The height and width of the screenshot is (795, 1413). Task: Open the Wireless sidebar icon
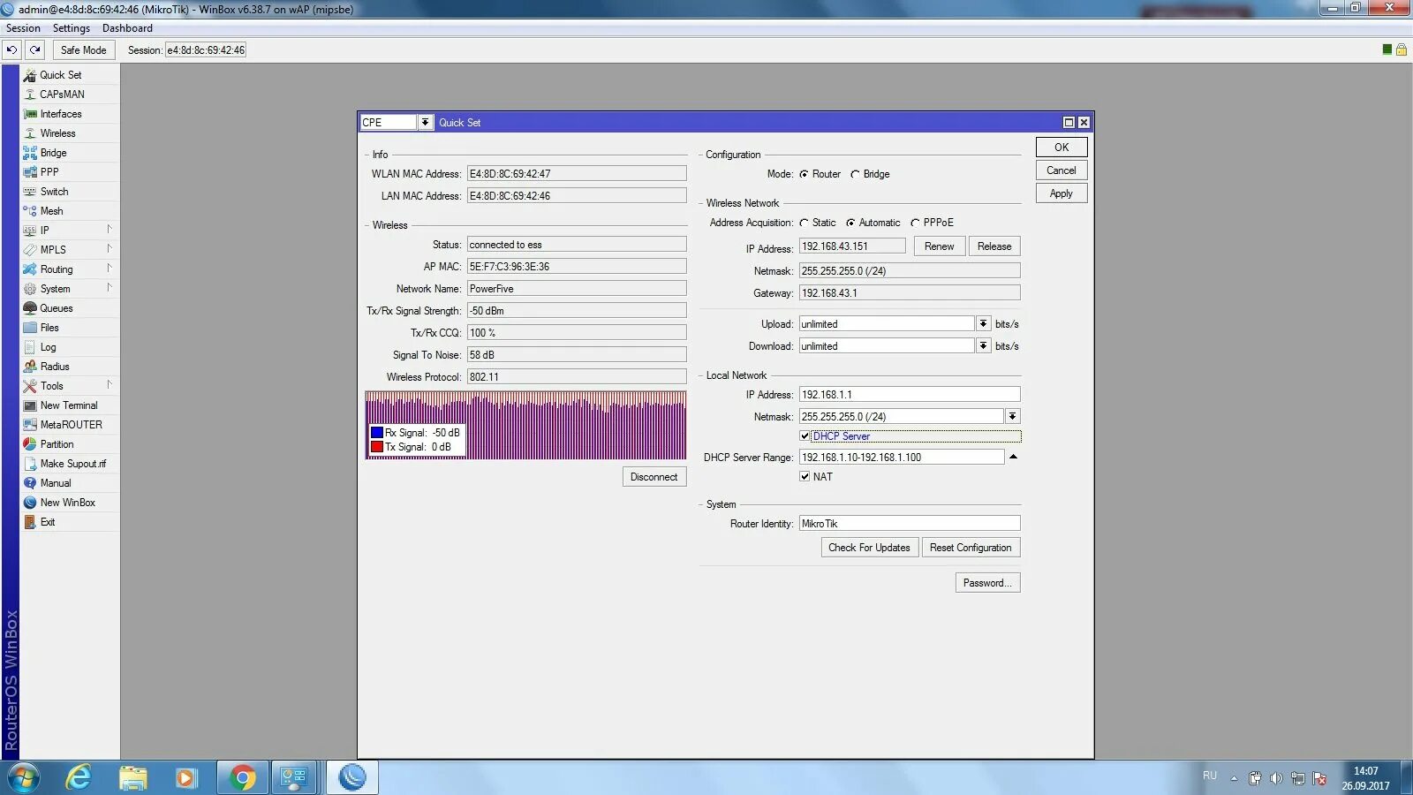pos(30,133)
